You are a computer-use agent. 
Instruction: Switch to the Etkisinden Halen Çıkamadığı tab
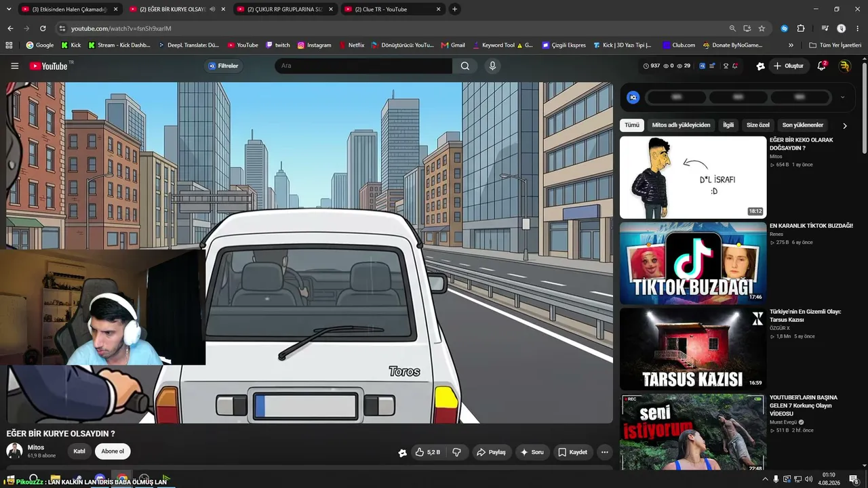[69, 9]
